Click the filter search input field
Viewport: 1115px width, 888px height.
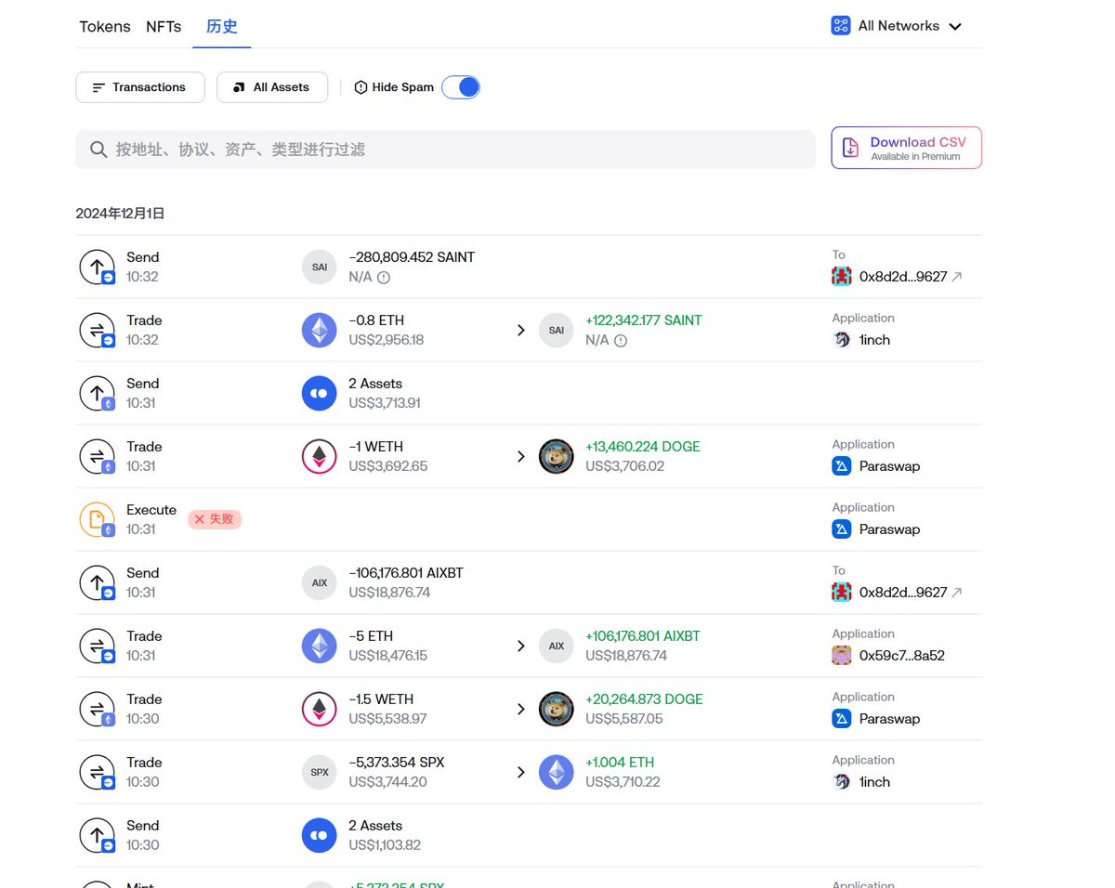coord(446,150)
